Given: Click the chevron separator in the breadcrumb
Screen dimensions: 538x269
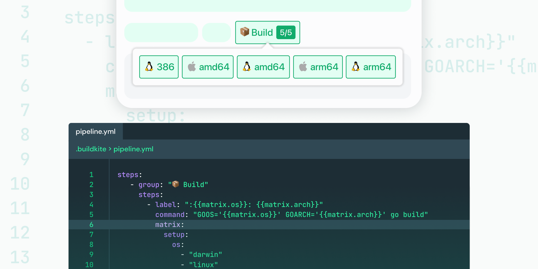Looking at the screenshot, I should click(x=110, y=149).
